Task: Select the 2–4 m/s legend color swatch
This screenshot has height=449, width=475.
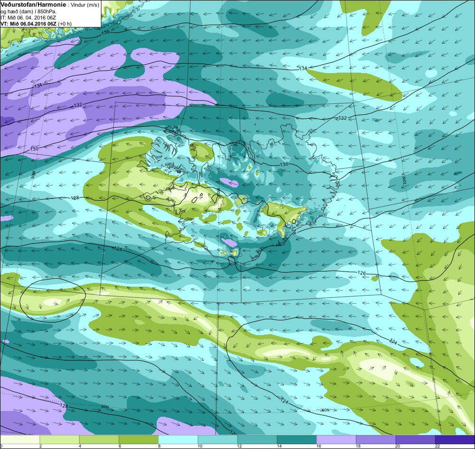Action: [x=59, y=439]
